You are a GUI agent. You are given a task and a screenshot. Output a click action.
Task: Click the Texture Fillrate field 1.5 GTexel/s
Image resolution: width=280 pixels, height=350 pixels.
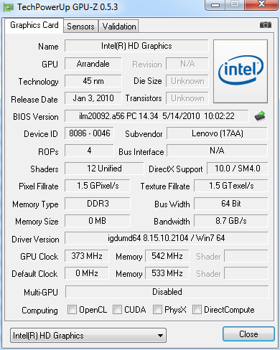click(231, 186)
